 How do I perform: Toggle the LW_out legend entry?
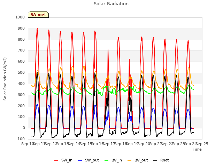[x=138, y=160]
